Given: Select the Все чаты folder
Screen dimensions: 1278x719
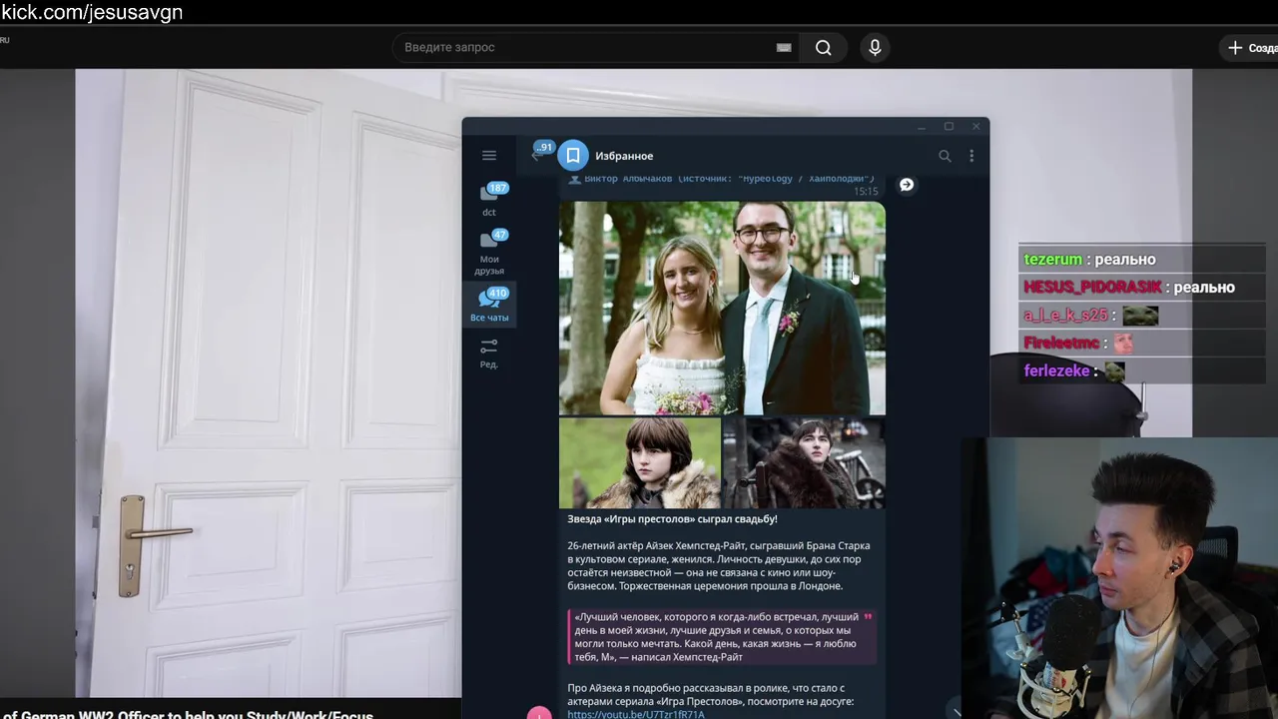Looking at the screenshot, I should pyautogui.click(x=489, y=305).
